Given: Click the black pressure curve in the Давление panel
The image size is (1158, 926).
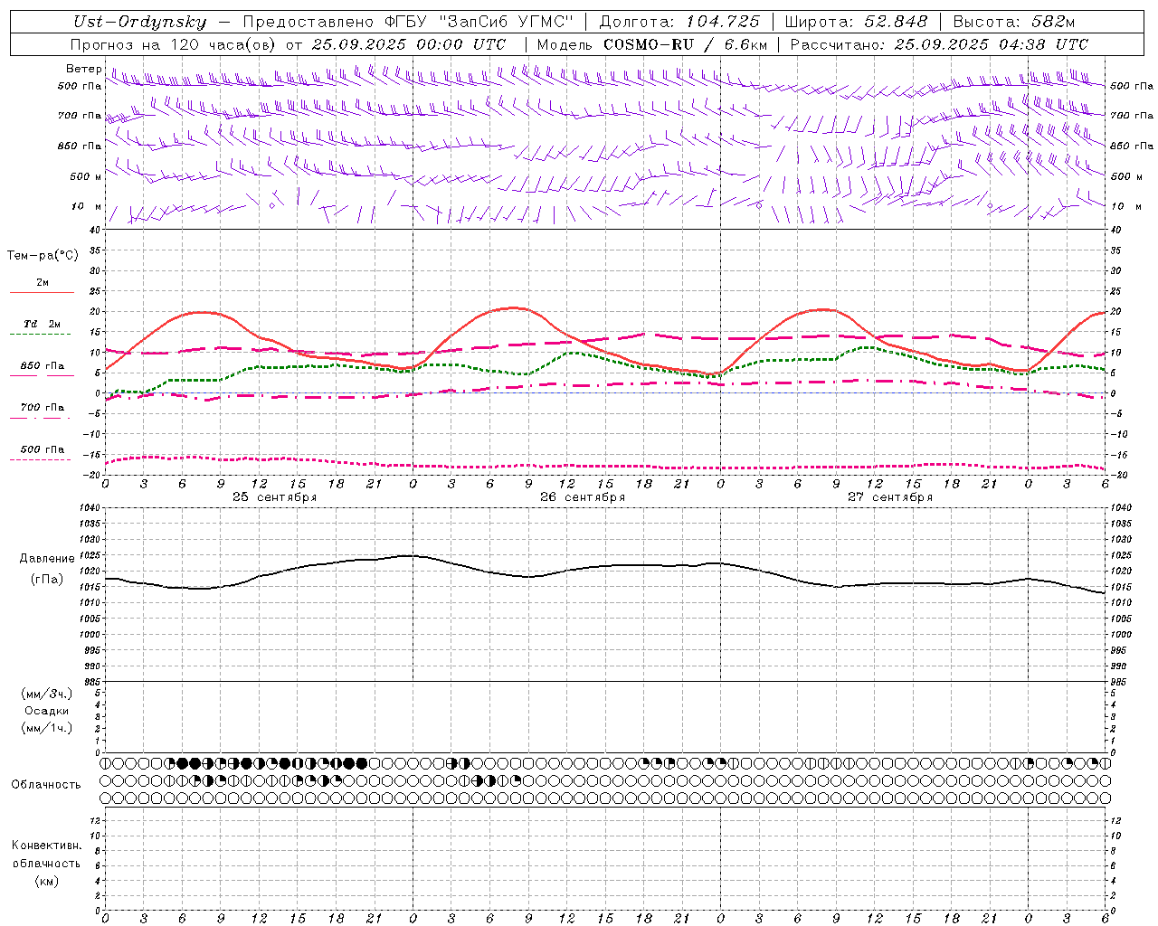Looking at the screenshot, I should point(606,568).
